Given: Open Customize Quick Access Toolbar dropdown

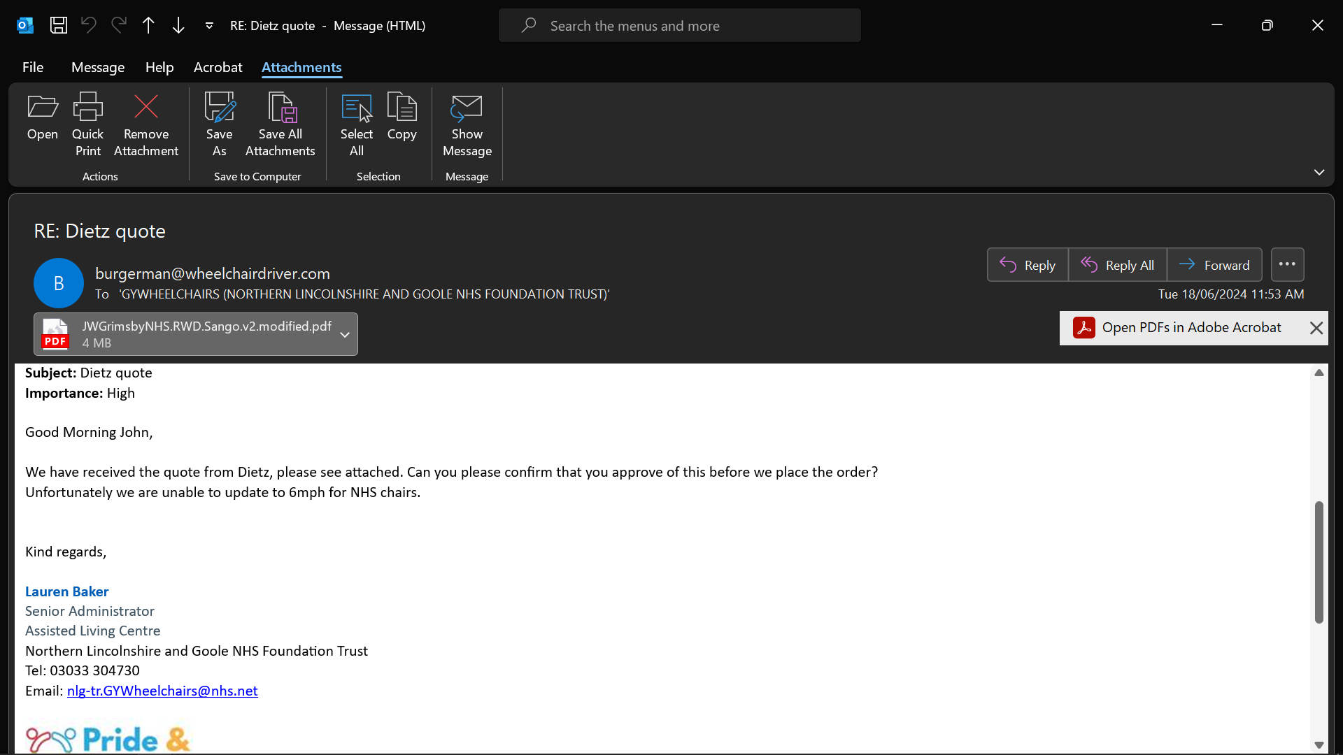Looking at the screenshot, I should coord(209,26).
